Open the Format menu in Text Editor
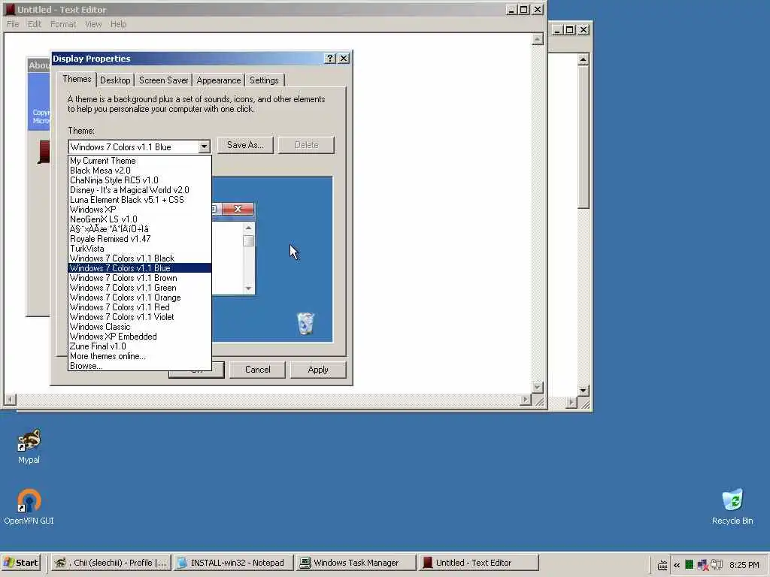The image size is (770, 577). pyautogui.click(x=63, y=24)
